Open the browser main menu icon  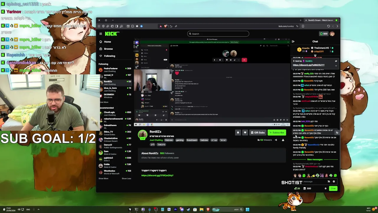99,26
